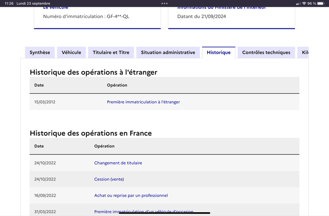Image resolution: width=329 pixels, height=216 pixels.
Task: Open the Titulaire et Titre tab
Action: [x=111, y=53]
